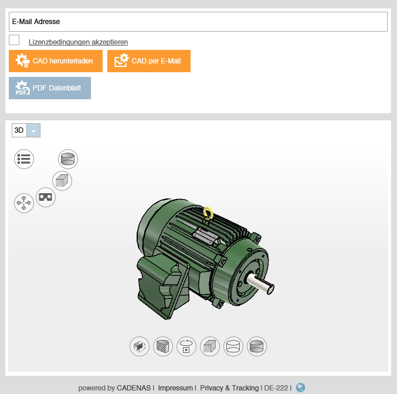Click the cut-plane icon in bottom toolbar

pyautogui.click(x=140, y=346)
